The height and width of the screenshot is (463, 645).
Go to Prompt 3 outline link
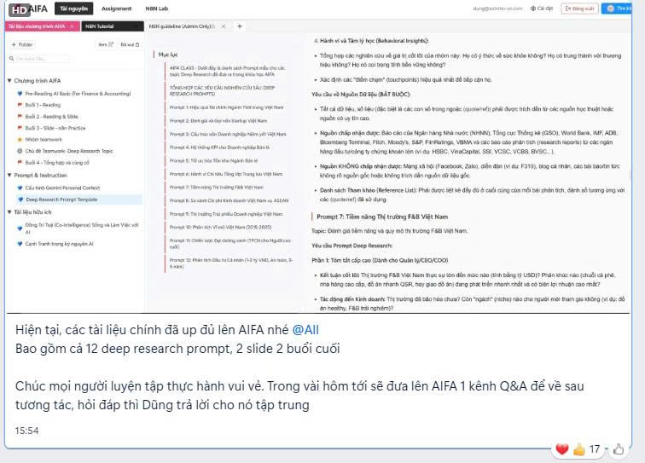228,134
